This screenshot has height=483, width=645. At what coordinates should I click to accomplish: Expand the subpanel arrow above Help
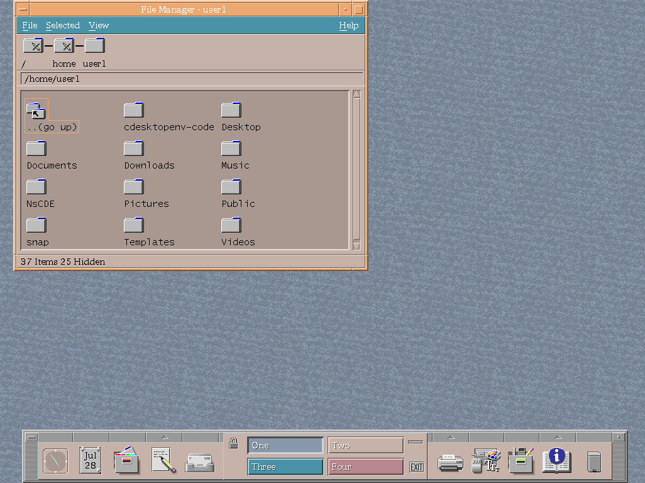point(557,436)
